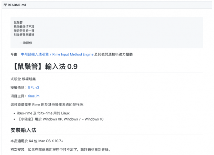The image size is (214, 155).
Task: Click the line 本品適用於 64 位 Mac OS X 10.7+
Action: 37,141
